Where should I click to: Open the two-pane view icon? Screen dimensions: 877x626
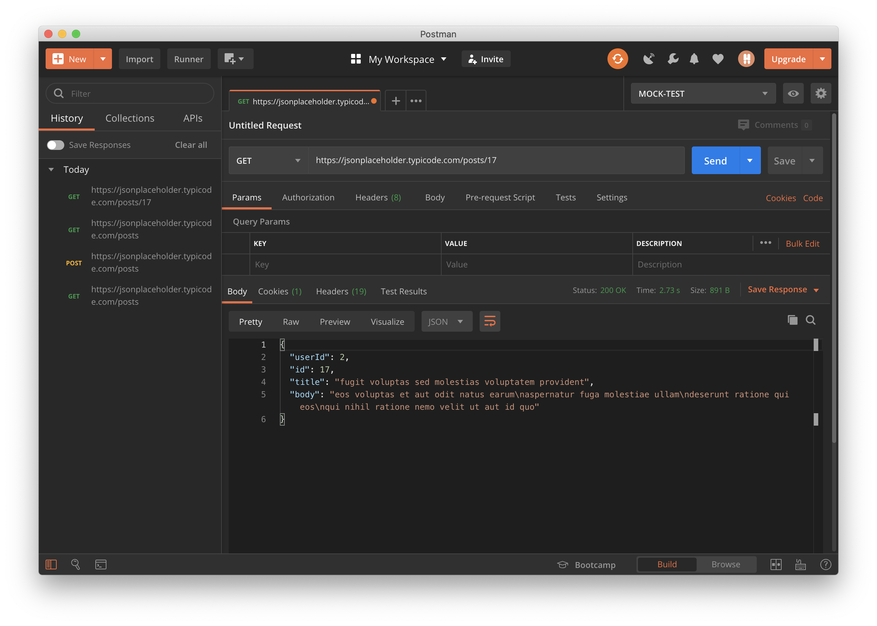[776, 565]
